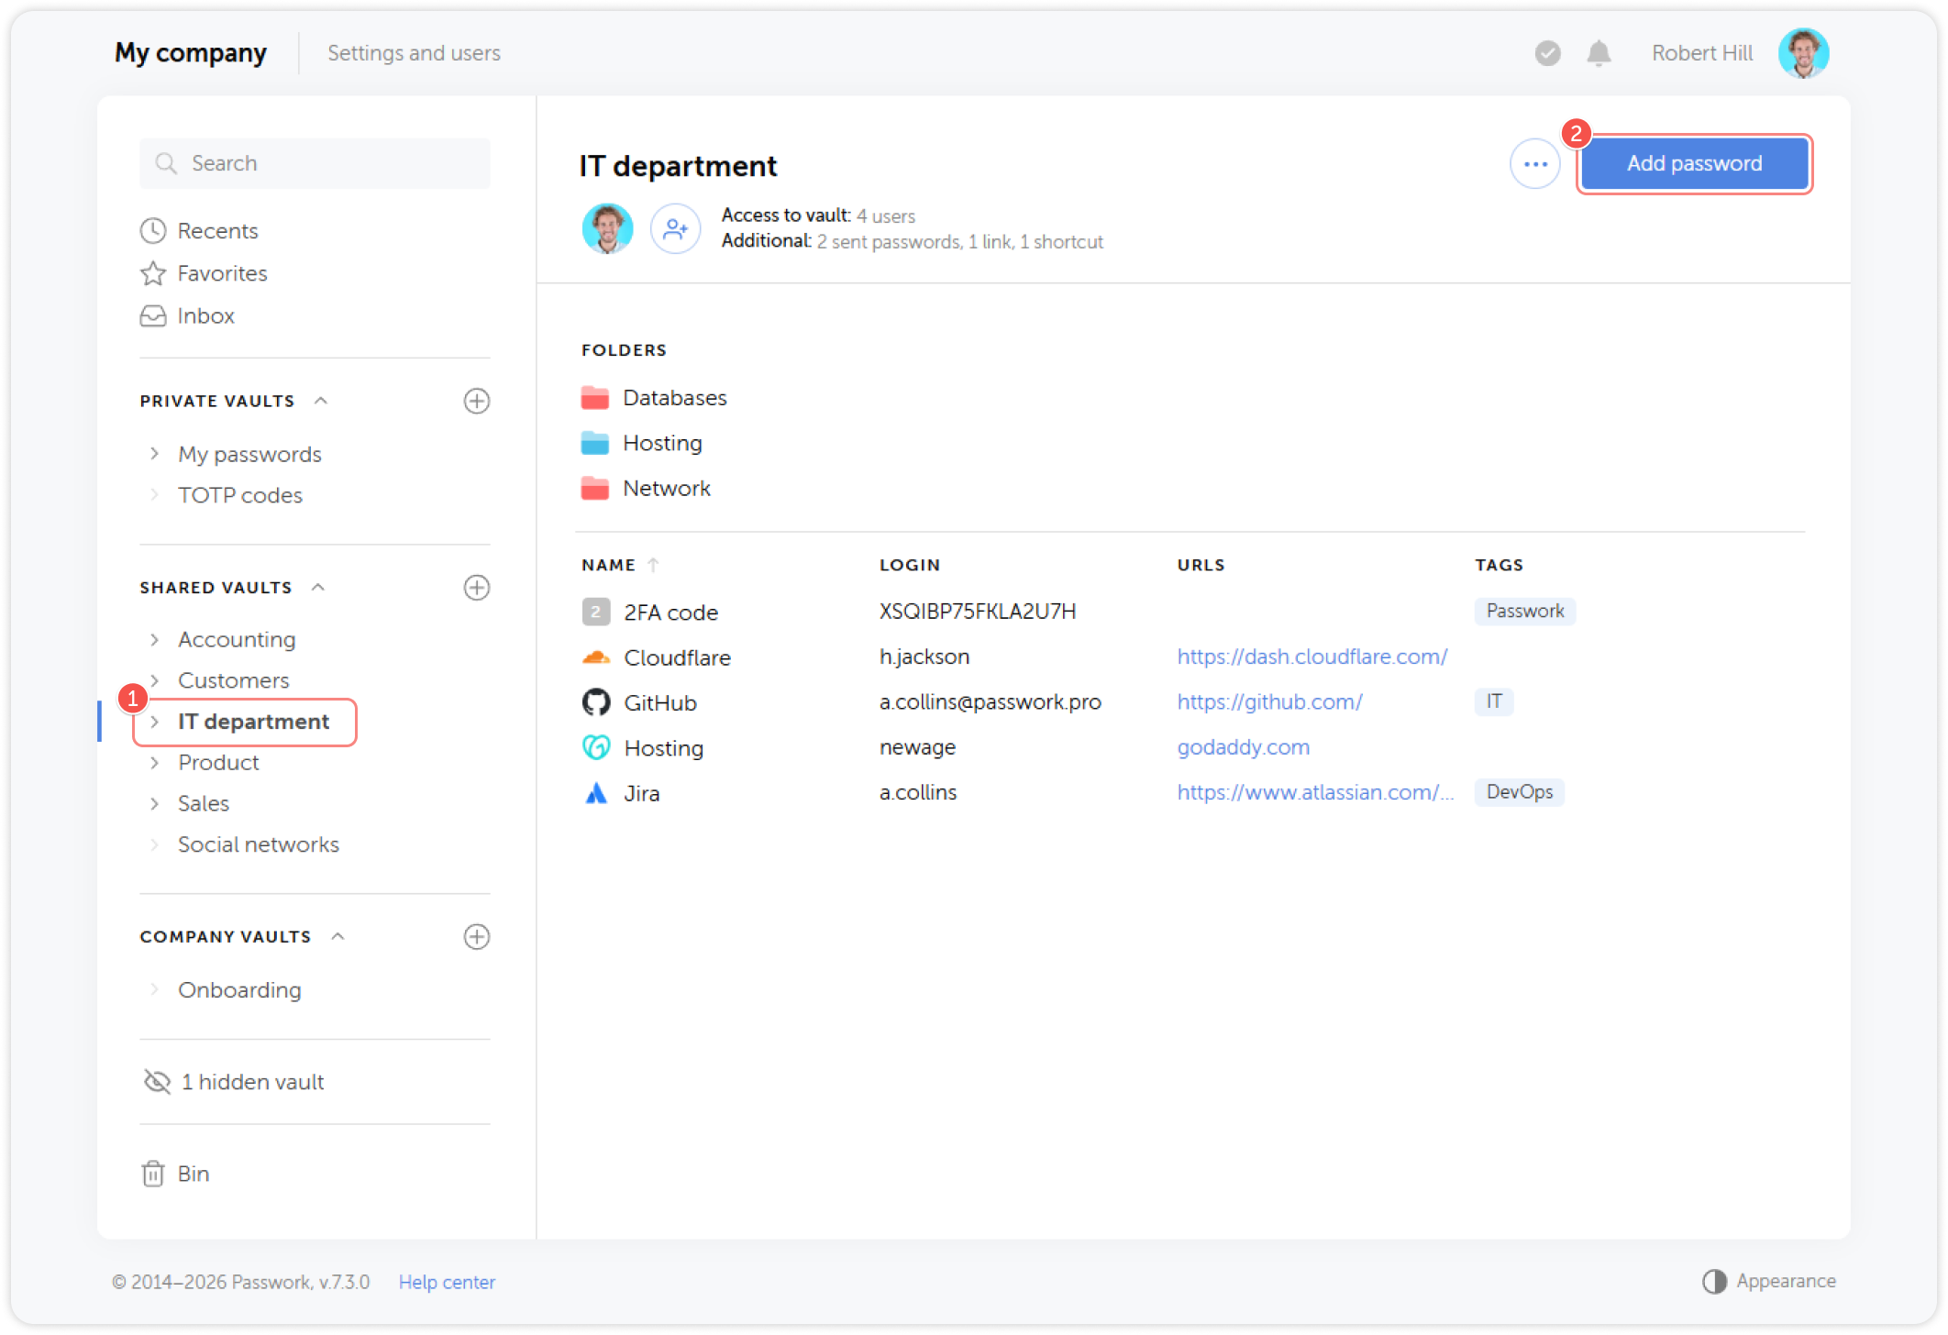1948x1335 pixels.
Task: Click the notifications bell icon
Action: (x=1599, y=53)
